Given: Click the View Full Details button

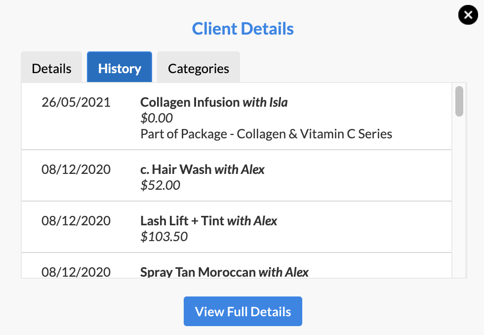Looking at the screenshot, I should (242, 311).
